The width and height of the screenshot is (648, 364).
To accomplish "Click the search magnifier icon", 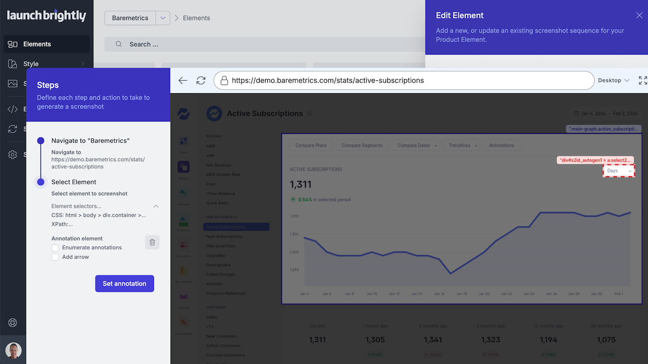I will (x=118, y=44).
